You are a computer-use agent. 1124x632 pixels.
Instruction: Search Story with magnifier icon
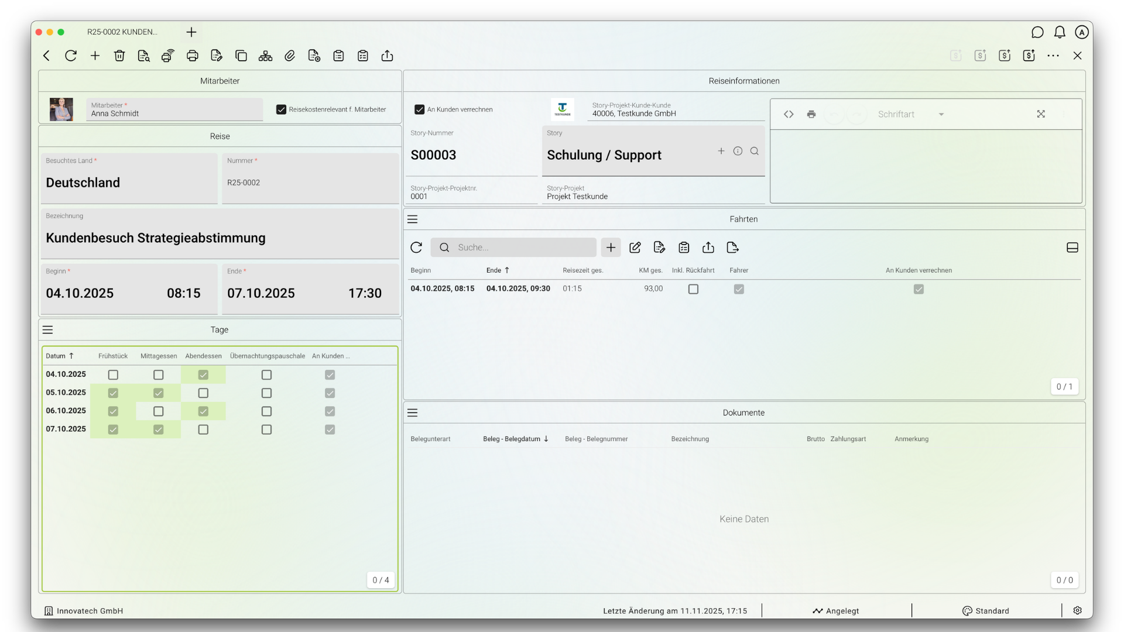tap(755, 151)
